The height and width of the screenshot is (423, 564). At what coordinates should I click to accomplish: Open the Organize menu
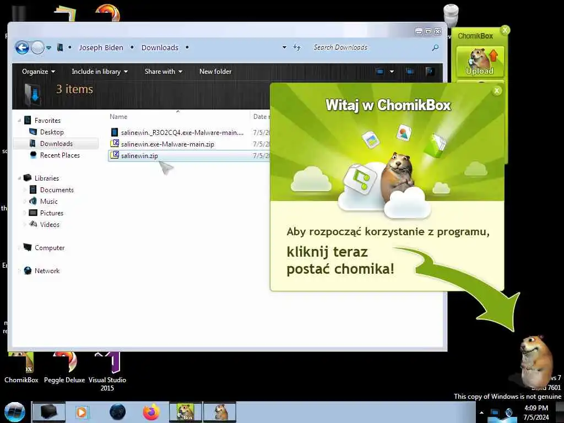tap(39, 72)
